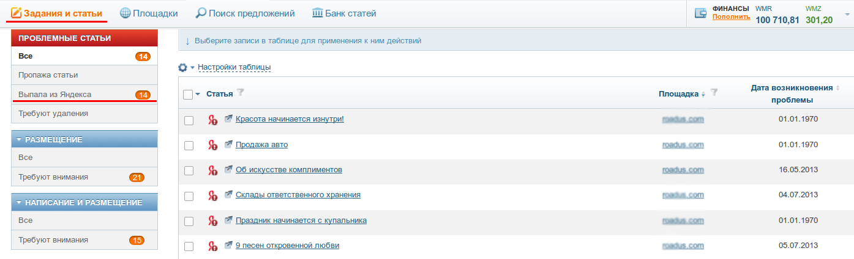
Task: Click Yandex icon beside 'Красота начинается изнутри!'
Action: pos(213,120)
